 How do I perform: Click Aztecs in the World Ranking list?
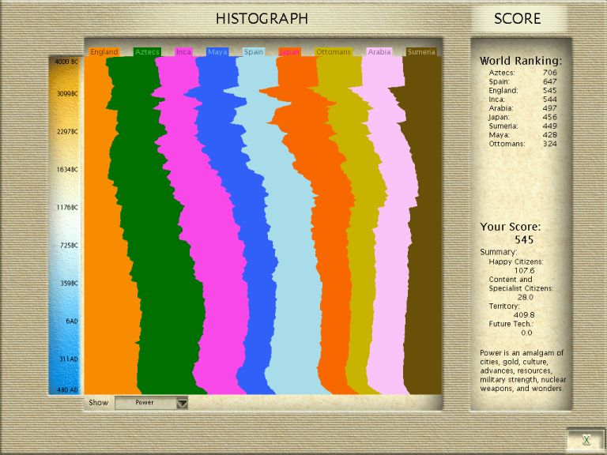pyautogui.click(x=502, y=73)
